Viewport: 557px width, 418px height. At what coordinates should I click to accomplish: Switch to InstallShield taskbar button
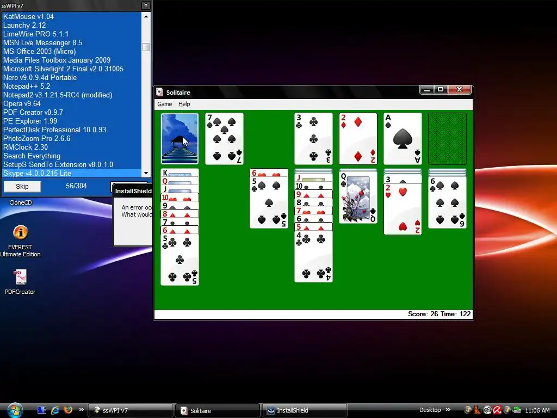pos(305,410)
